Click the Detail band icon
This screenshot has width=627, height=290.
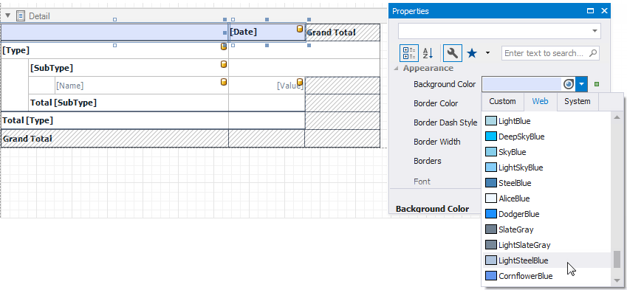(x=21, y=16)
